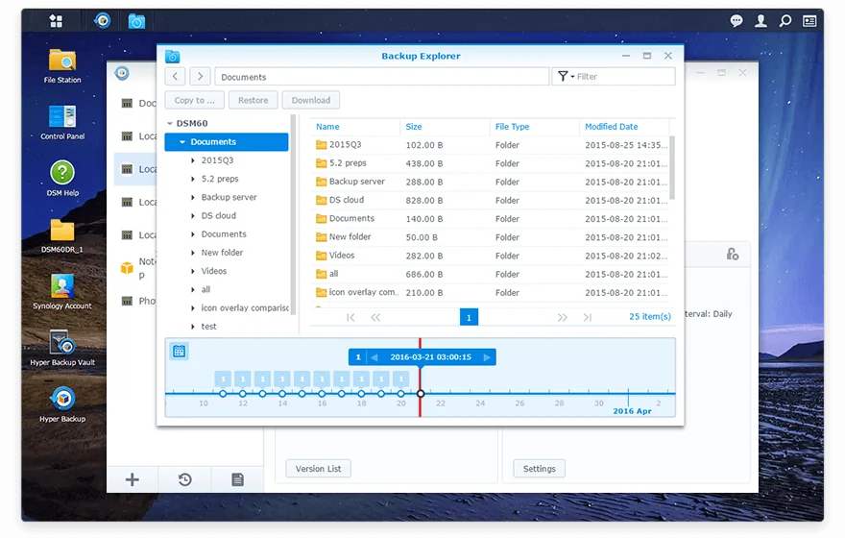The width and height of the screenshot is (845, 538).
Task: Click the calendar icon on timeline
Action: coord(179,352)
